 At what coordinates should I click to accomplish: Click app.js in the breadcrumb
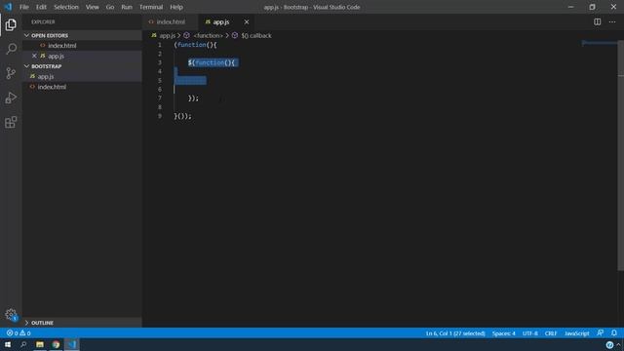(167, 35)
